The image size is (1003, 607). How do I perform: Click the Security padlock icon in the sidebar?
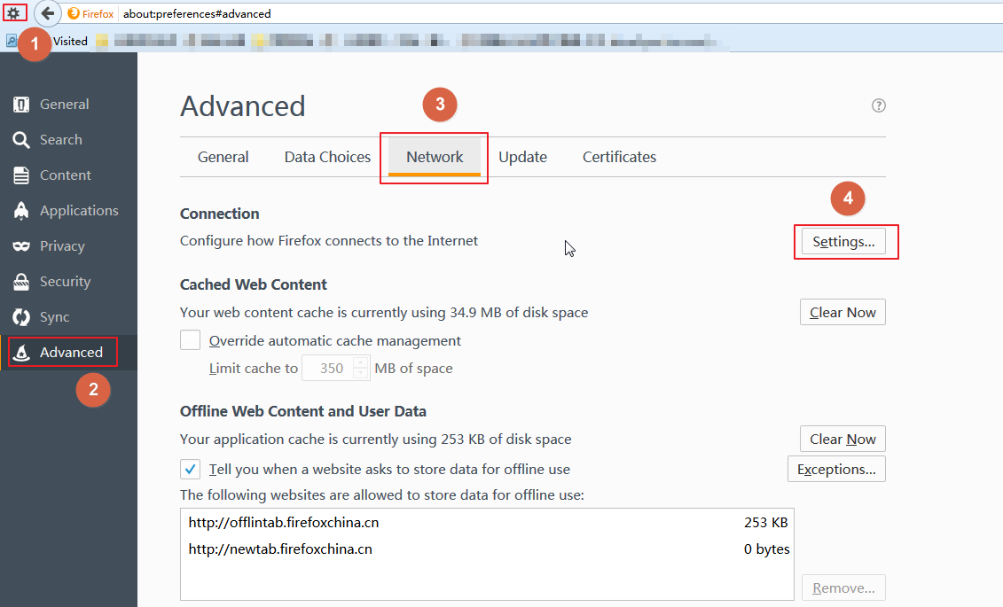coord(22,282)
